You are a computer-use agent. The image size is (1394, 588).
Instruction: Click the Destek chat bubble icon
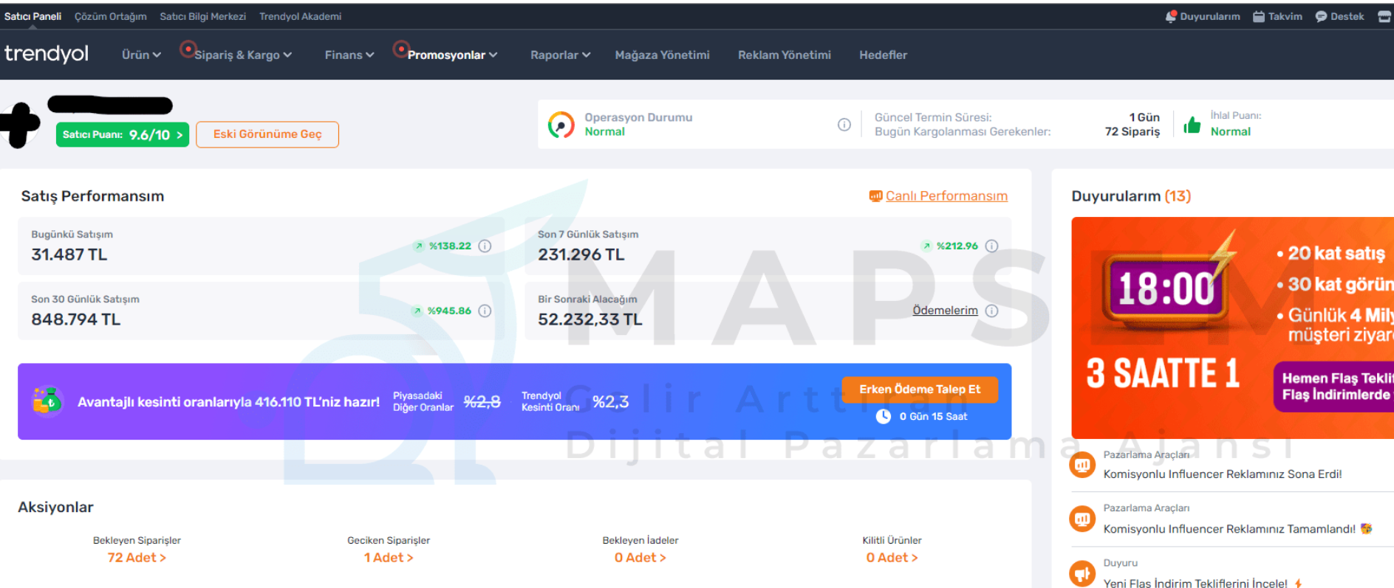[x=1321, y=16]
